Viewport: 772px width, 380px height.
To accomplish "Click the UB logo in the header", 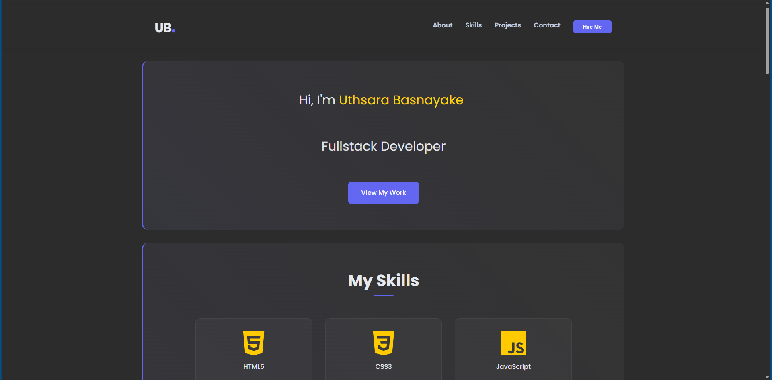I will [x=162, y=27].
